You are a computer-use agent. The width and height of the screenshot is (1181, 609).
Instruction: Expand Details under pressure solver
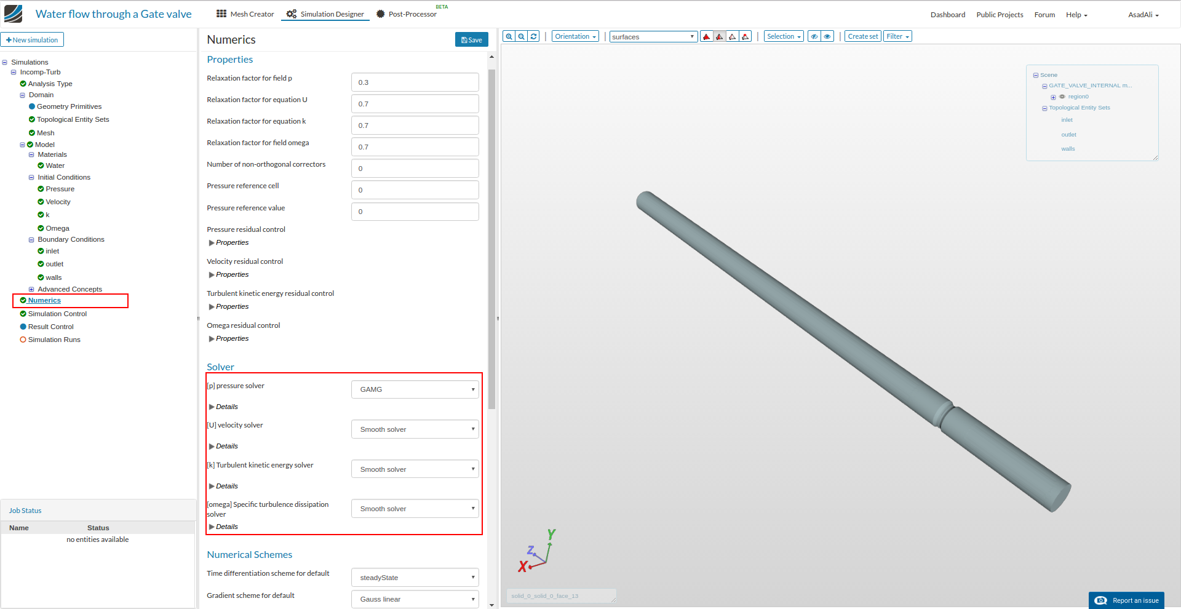223,407
